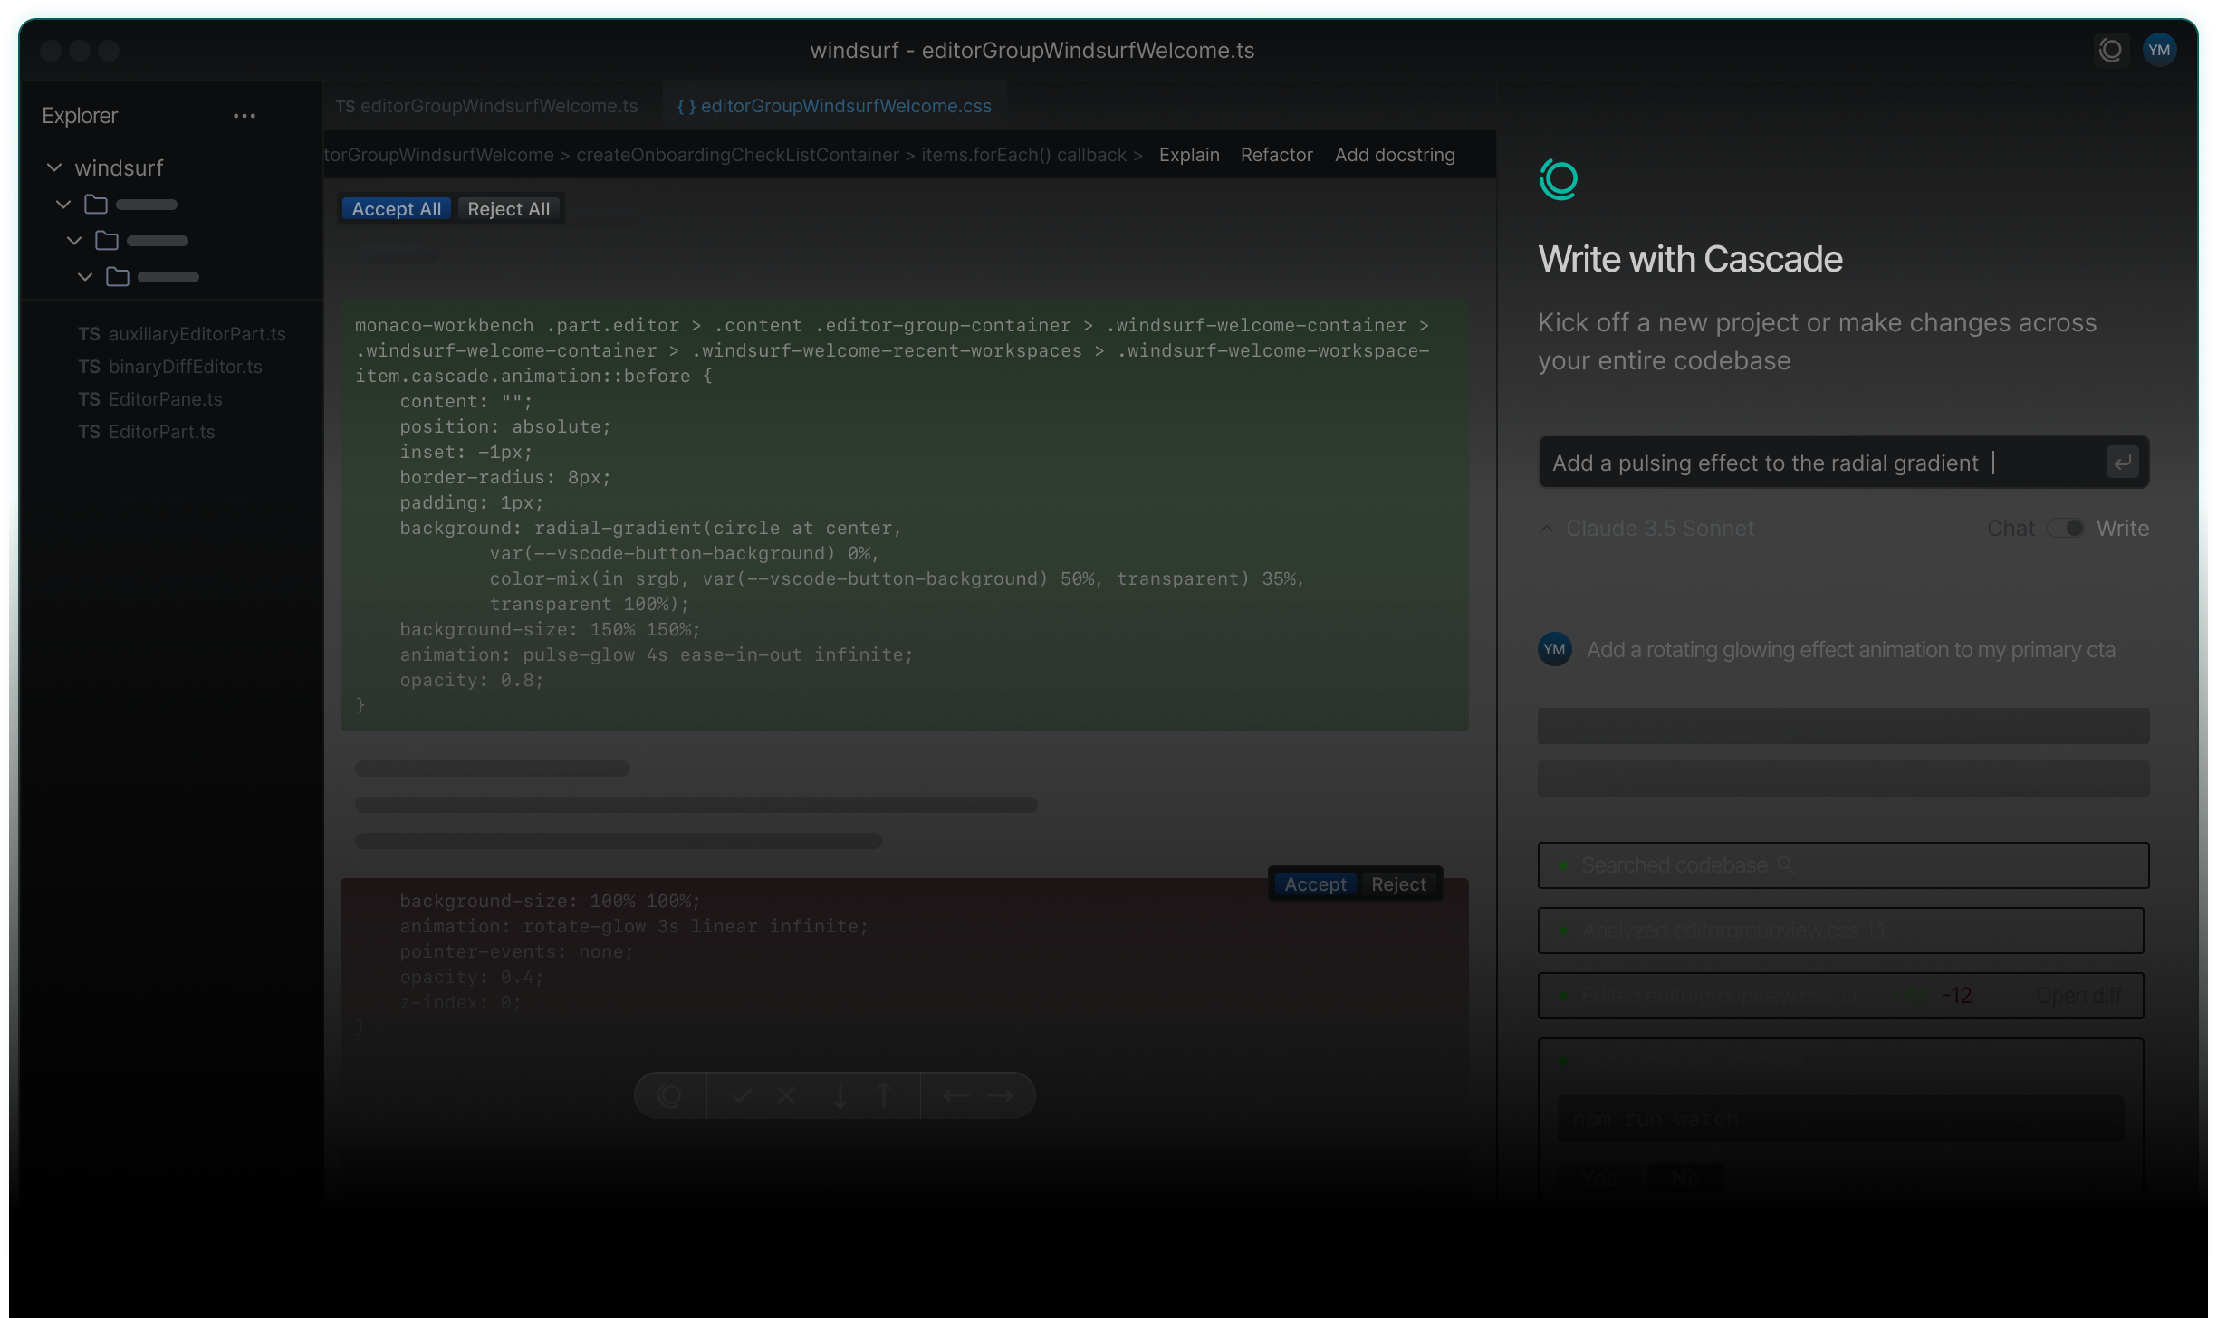Click the terminal icon beside Run Terminal Command
Viewport: 2217px width, 1318px height.
pyautogui.click(x=1822, y=1060)
